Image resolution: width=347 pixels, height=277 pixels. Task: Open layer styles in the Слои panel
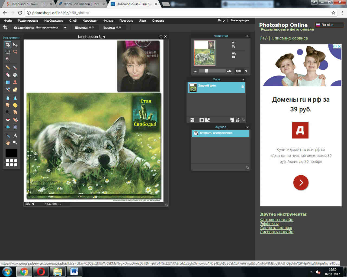tap(208, 120)
